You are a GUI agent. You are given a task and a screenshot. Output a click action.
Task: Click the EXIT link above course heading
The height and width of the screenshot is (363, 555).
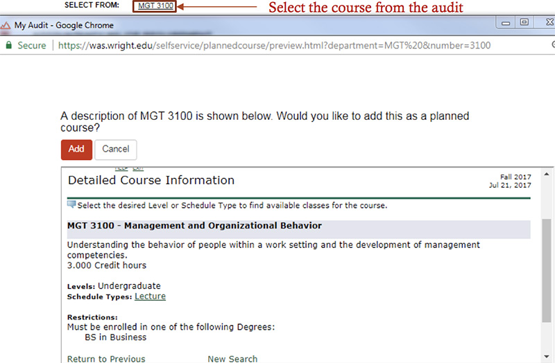pyautogui.click(x=138, y=168)
